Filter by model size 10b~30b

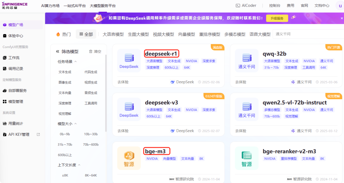pos(91,134)
